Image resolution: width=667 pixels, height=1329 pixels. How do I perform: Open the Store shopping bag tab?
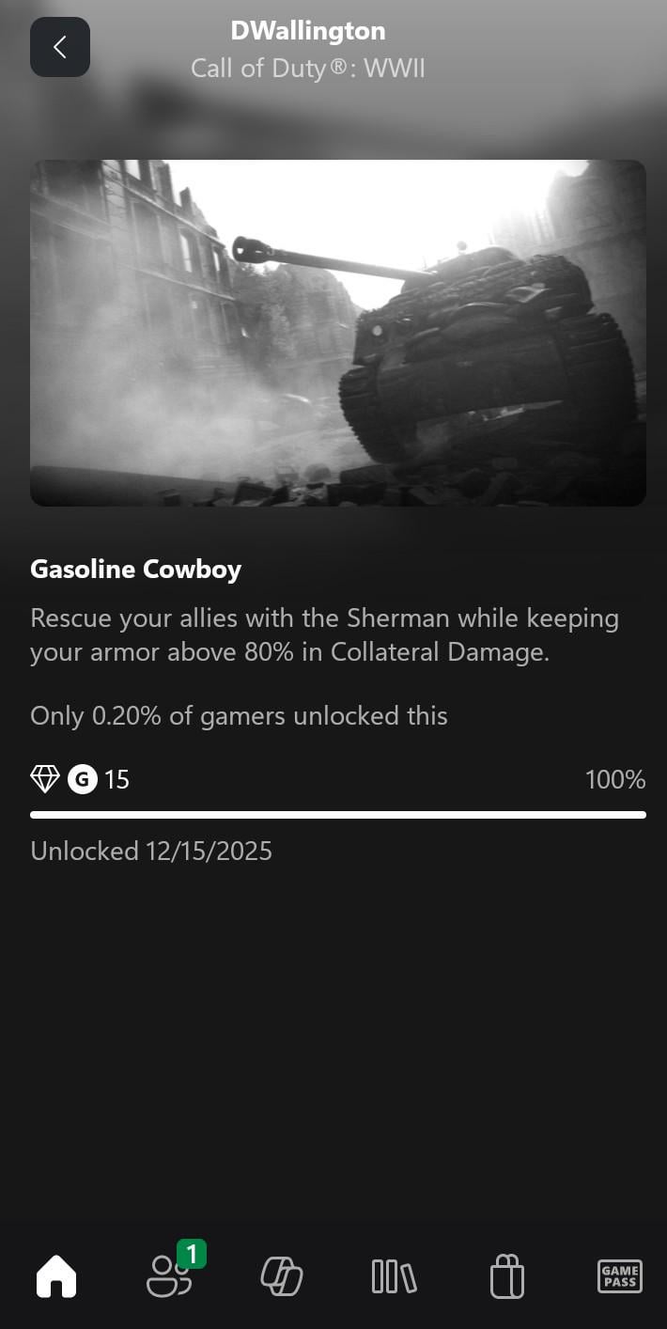507,1277
